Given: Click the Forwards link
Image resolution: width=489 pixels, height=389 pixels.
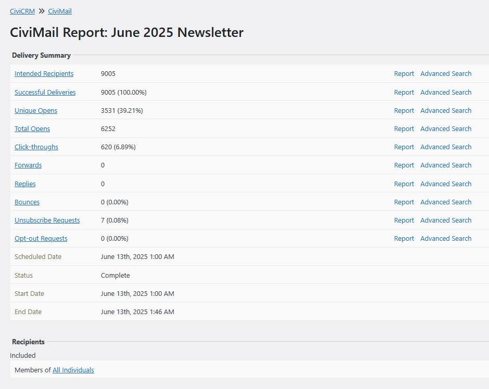Looking at the screenshot, I should tap(28, 165).
